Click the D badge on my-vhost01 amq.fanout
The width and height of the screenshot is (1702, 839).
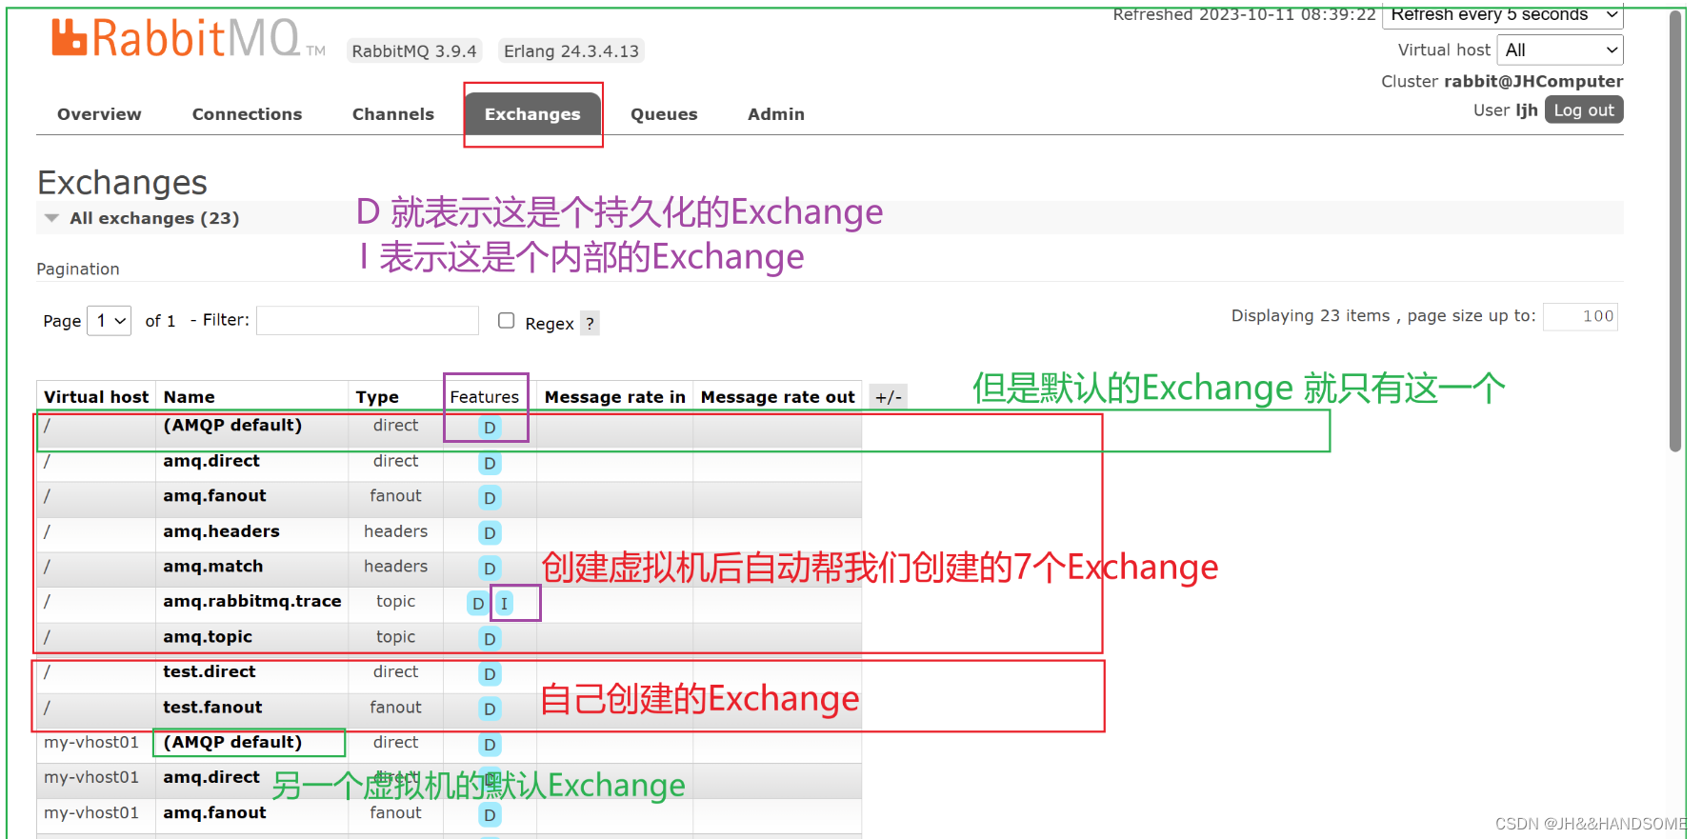(x=490, y=815)
